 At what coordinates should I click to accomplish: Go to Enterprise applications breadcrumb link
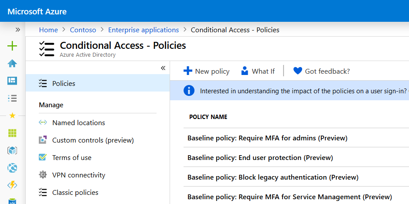[x=143, y=30]
